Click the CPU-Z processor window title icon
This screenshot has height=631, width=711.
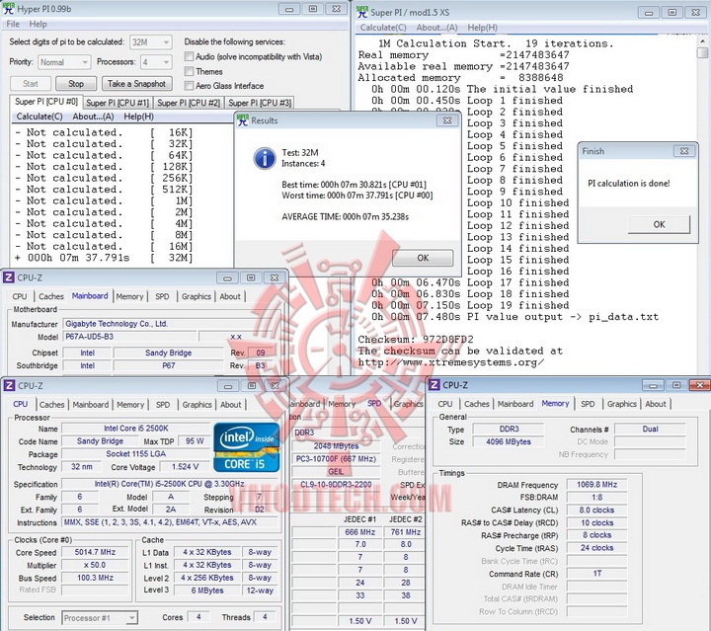(x=9, y=385)
